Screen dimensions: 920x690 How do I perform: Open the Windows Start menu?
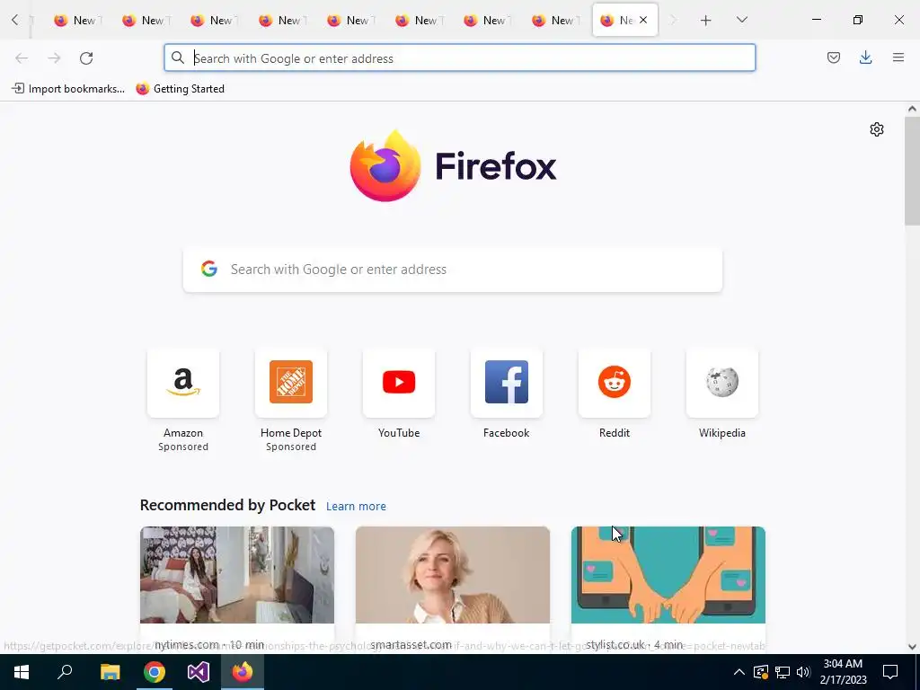click(x=22, y=672)
